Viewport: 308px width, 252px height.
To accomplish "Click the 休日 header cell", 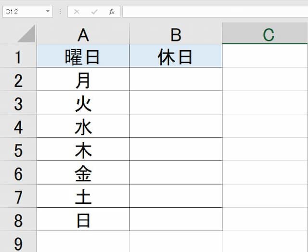I will pyautogui.click(x=176, y=57).
